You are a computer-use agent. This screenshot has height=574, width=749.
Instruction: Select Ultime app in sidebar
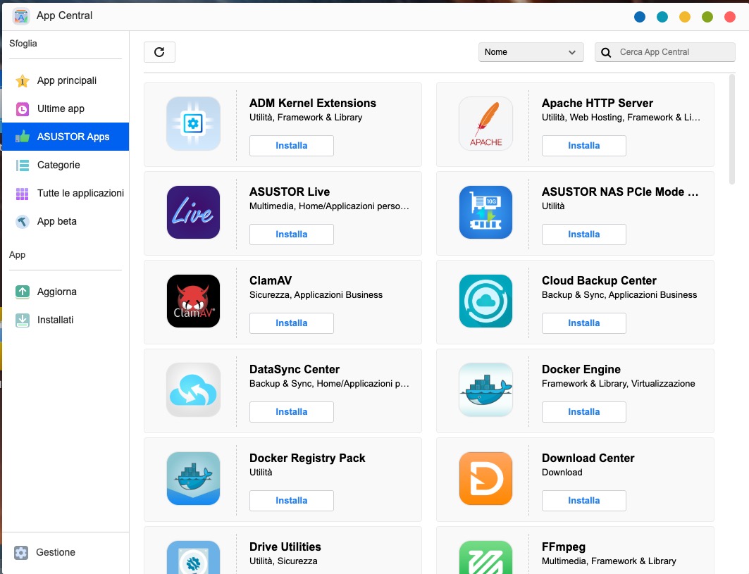point(66,109)
